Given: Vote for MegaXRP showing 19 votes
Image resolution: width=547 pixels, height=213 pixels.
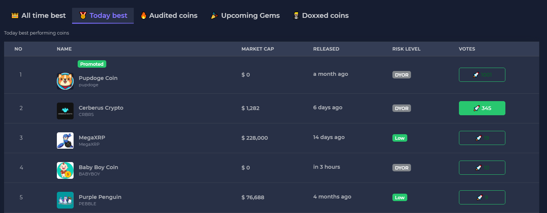Looking at the screenshot, I should (482, 138).
